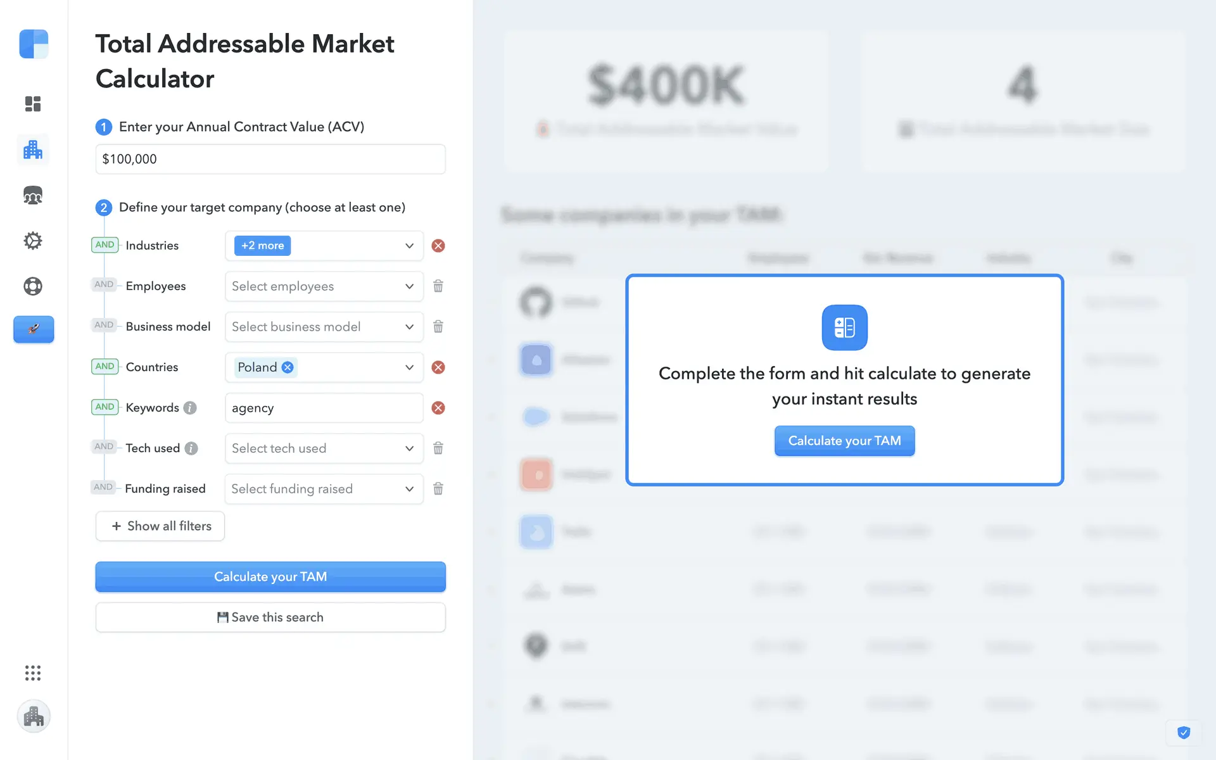Image resolution: width=1216 pixels, height=760 pixels.
Task: Click Show all filters button
Action: (160, 526)
